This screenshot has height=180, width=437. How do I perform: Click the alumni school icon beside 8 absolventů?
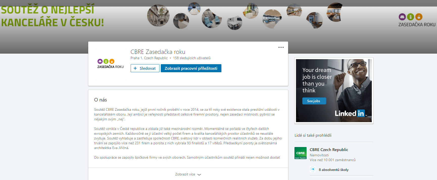click(313, 169)
